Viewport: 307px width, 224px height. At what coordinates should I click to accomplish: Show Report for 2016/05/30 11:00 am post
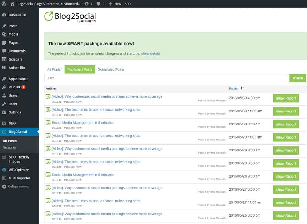pyautogui.click(x=286, y=111)
